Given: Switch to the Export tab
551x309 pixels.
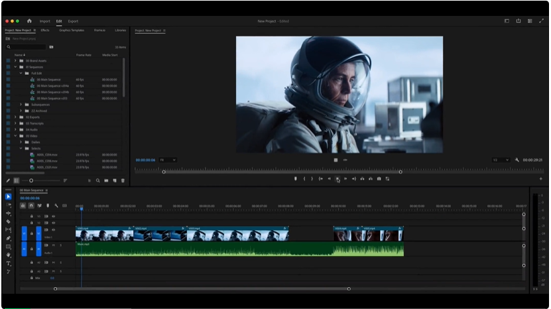Looking at the screenshot, I should point(73,21).
